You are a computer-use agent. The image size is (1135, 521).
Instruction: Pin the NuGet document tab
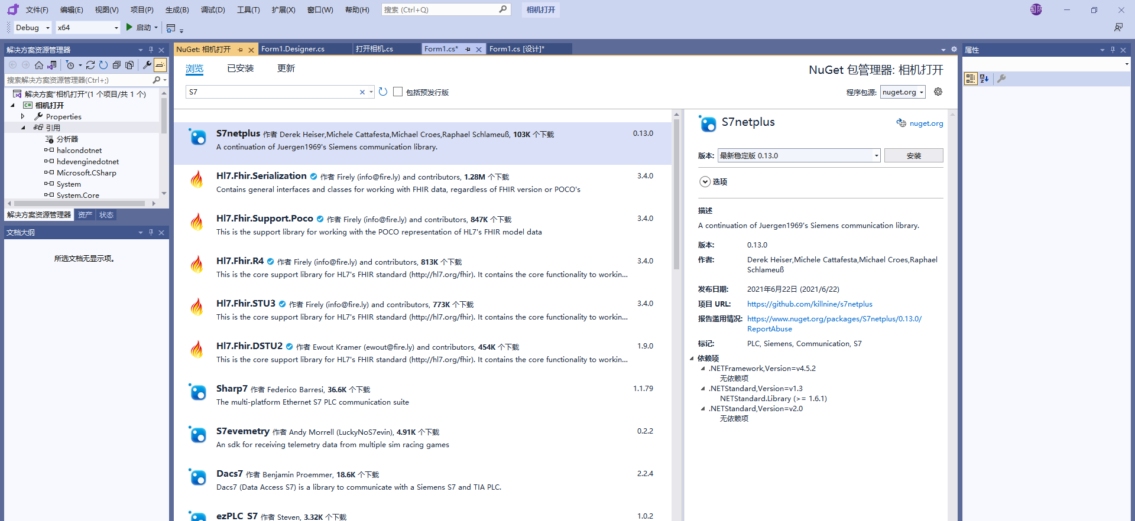pyautogui.click(x=241, y=50)
